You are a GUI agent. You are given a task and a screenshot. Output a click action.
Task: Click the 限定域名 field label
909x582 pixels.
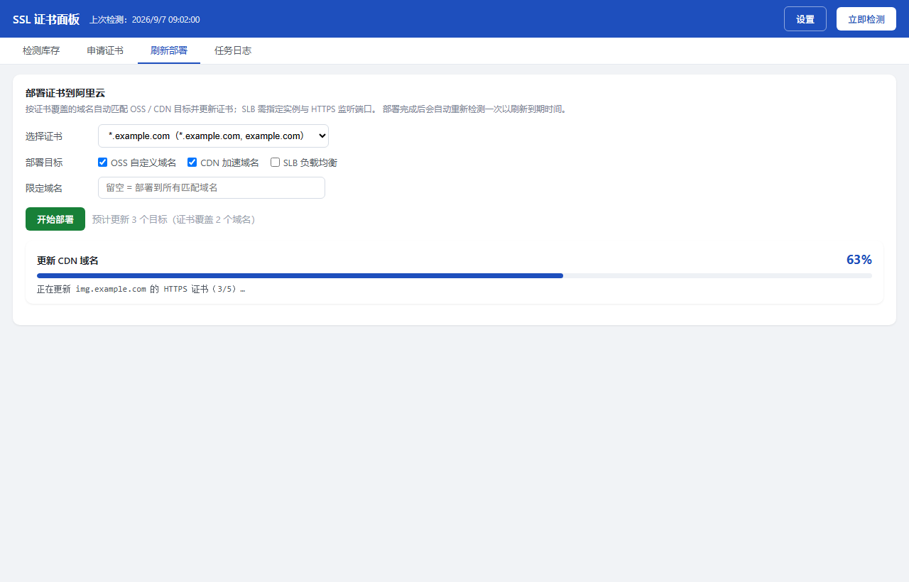pyautogui.click(x=44, y=188)
